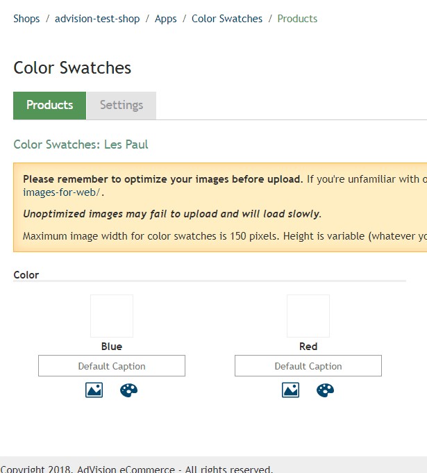Select the Red swatch preview box

[x=308, y=316]
